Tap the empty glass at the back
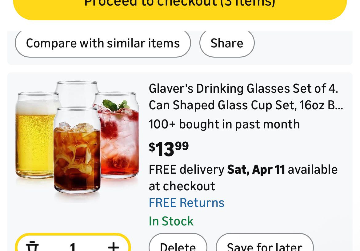Screen dimensions: 360x251 (76, 92)
